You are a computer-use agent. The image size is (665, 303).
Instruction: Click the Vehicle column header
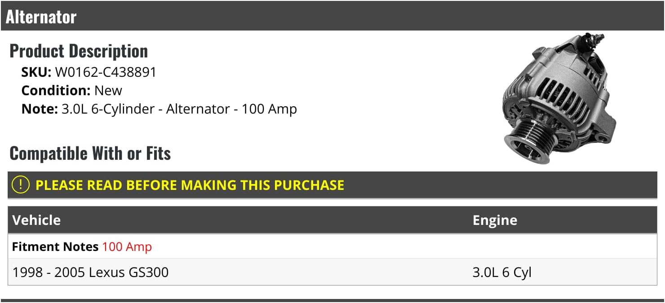(x=36, y=220)
